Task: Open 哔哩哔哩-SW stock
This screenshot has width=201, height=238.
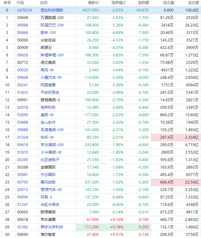Action: pos(52,55)
